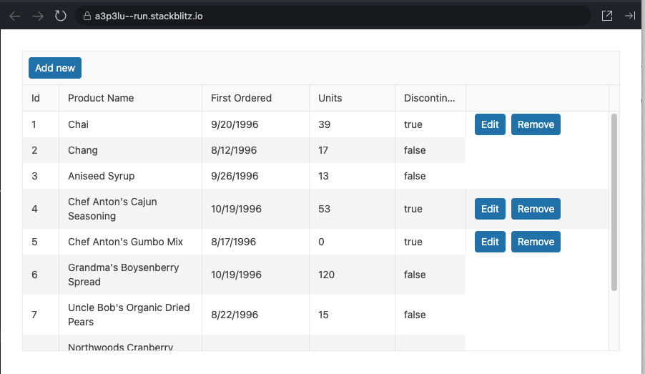Click the browser back arrow
Image resolution: width=645 pixels, height=374 pixels.
15,16
